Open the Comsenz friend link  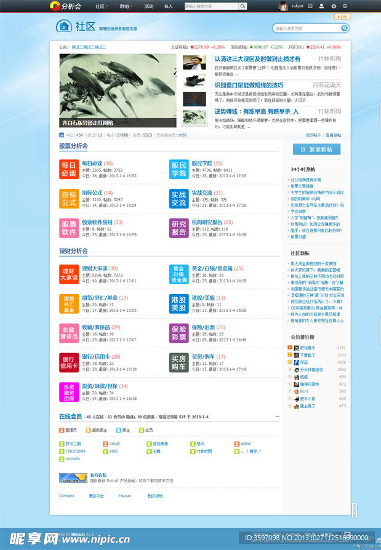pyautogui.click(x=66, y=496)
